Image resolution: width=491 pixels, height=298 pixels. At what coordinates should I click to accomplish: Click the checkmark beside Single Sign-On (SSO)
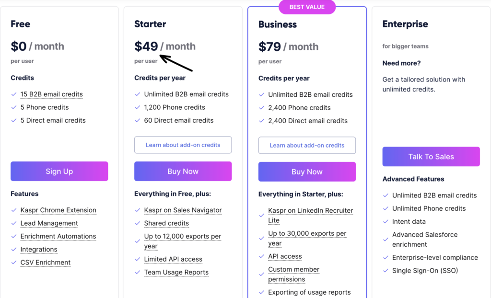386,271
